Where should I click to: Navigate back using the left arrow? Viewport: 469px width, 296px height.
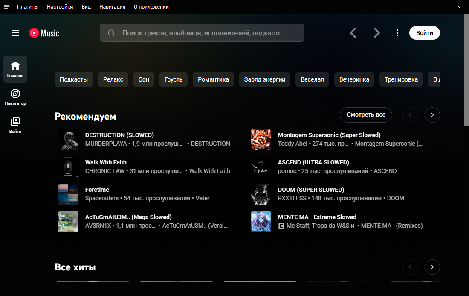[x=353, y=33]
